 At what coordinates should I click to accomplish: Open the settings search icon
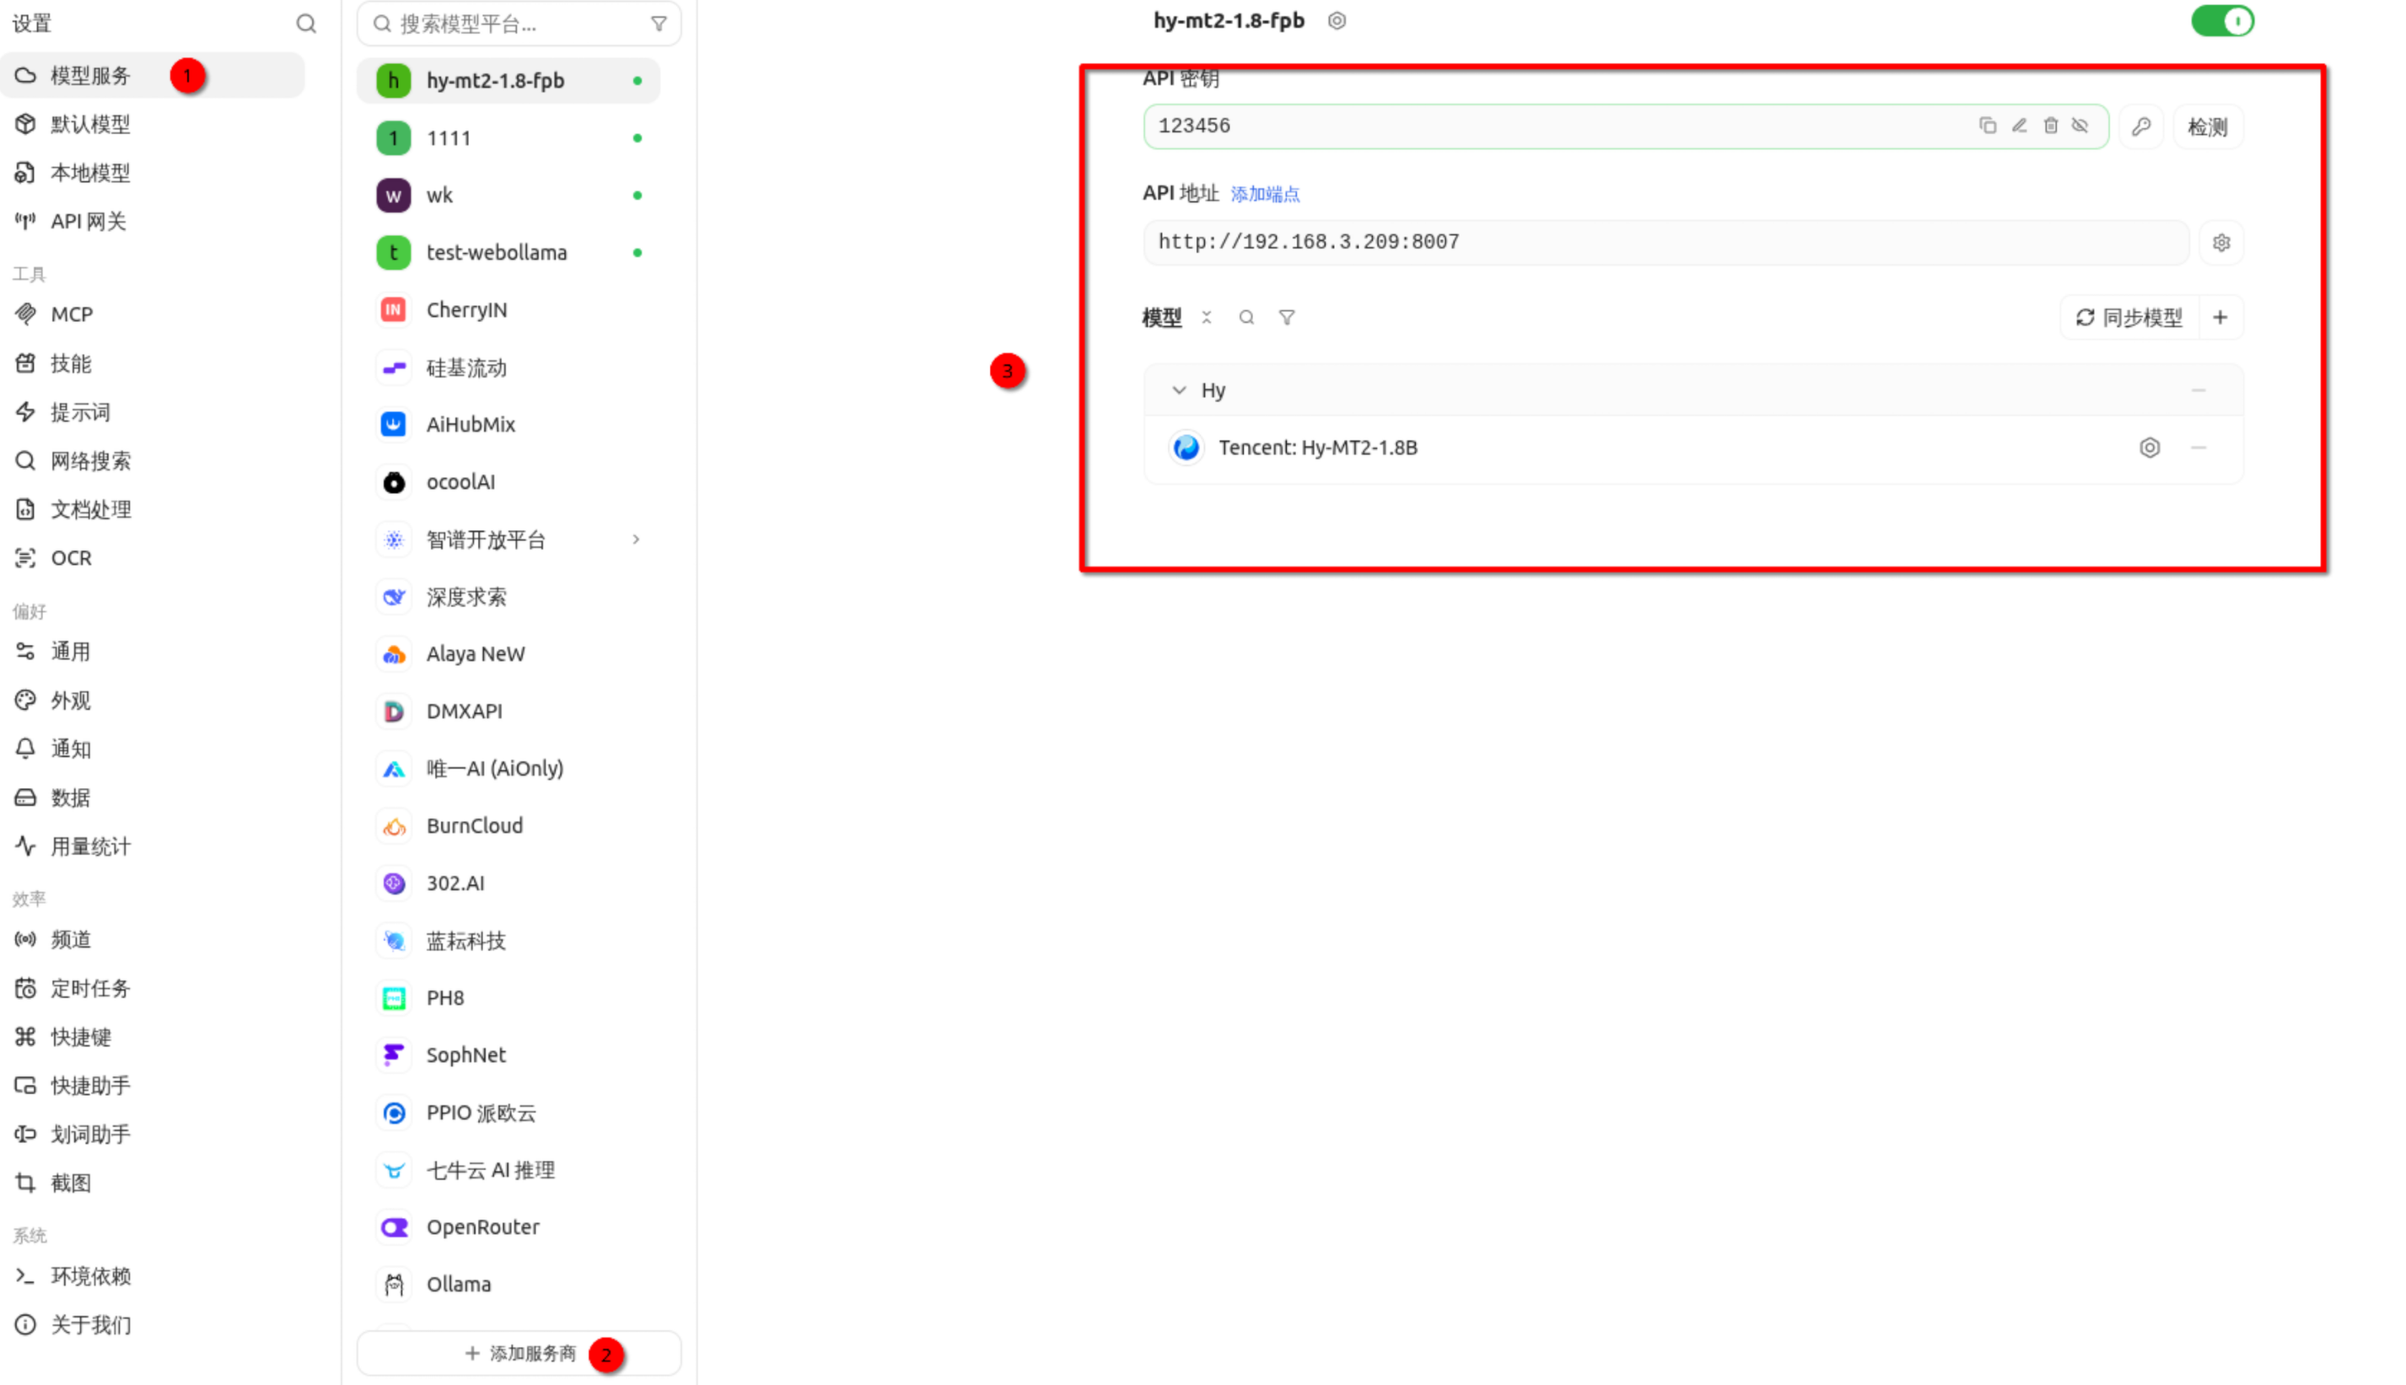(306, 24)
